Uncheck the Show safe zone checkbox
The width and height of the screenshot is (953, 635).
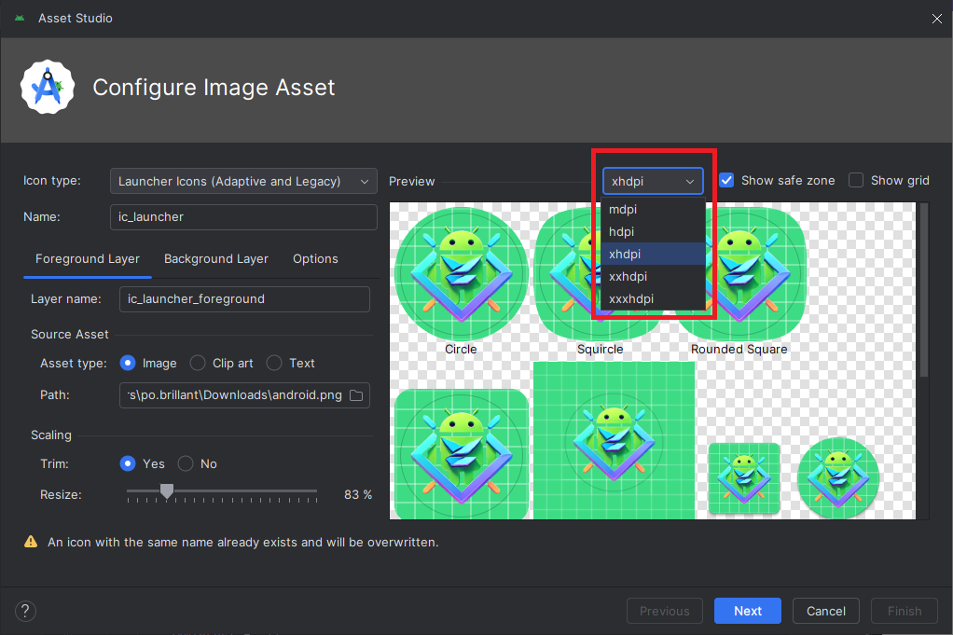point(726,181)
